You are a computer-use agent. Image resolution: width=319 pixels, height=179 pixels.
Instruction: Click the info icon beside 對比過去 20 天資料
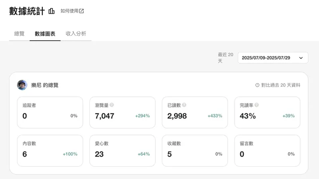pyautogui.click(x=257, y=85)
